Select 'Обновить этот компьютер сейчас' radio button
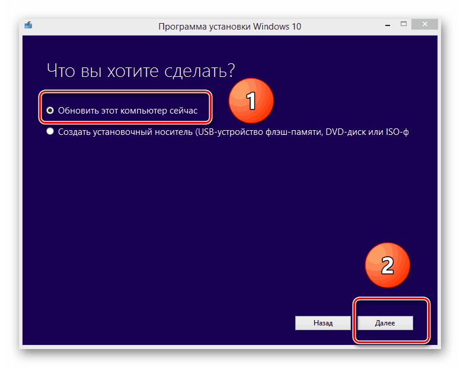The height and width of the screenshot is (368, 460). [50, 111]
